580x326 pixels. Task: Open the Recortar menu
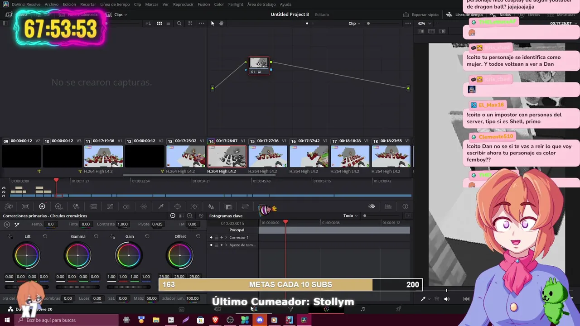pyautogui.click(x=88, y=4)
